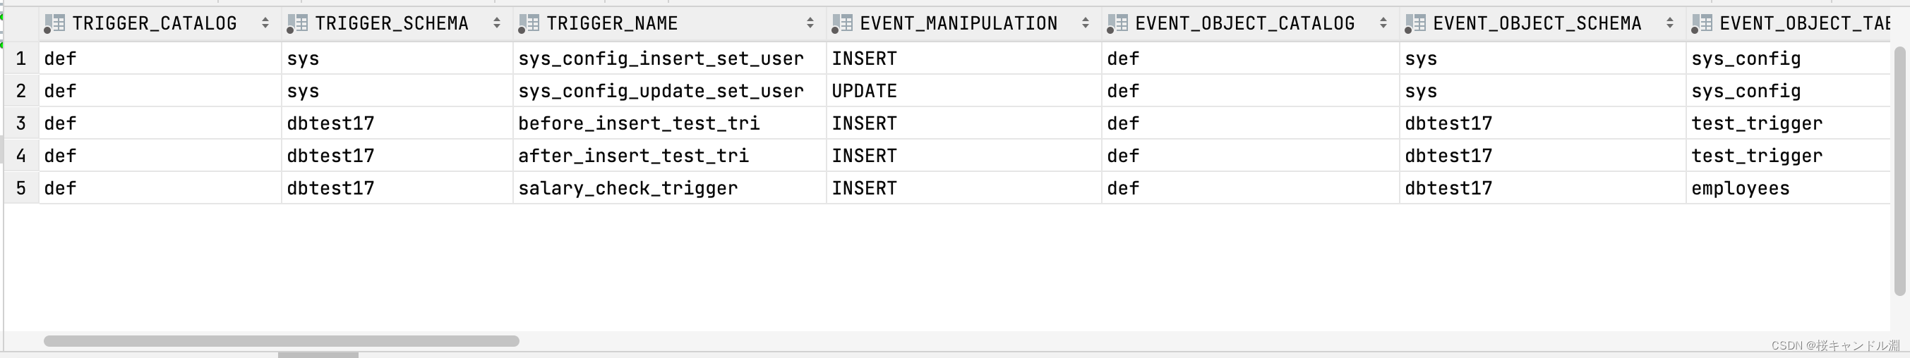Click the EVENT_OBJECT_TABLE column table icon

(x=1702, y=24)
